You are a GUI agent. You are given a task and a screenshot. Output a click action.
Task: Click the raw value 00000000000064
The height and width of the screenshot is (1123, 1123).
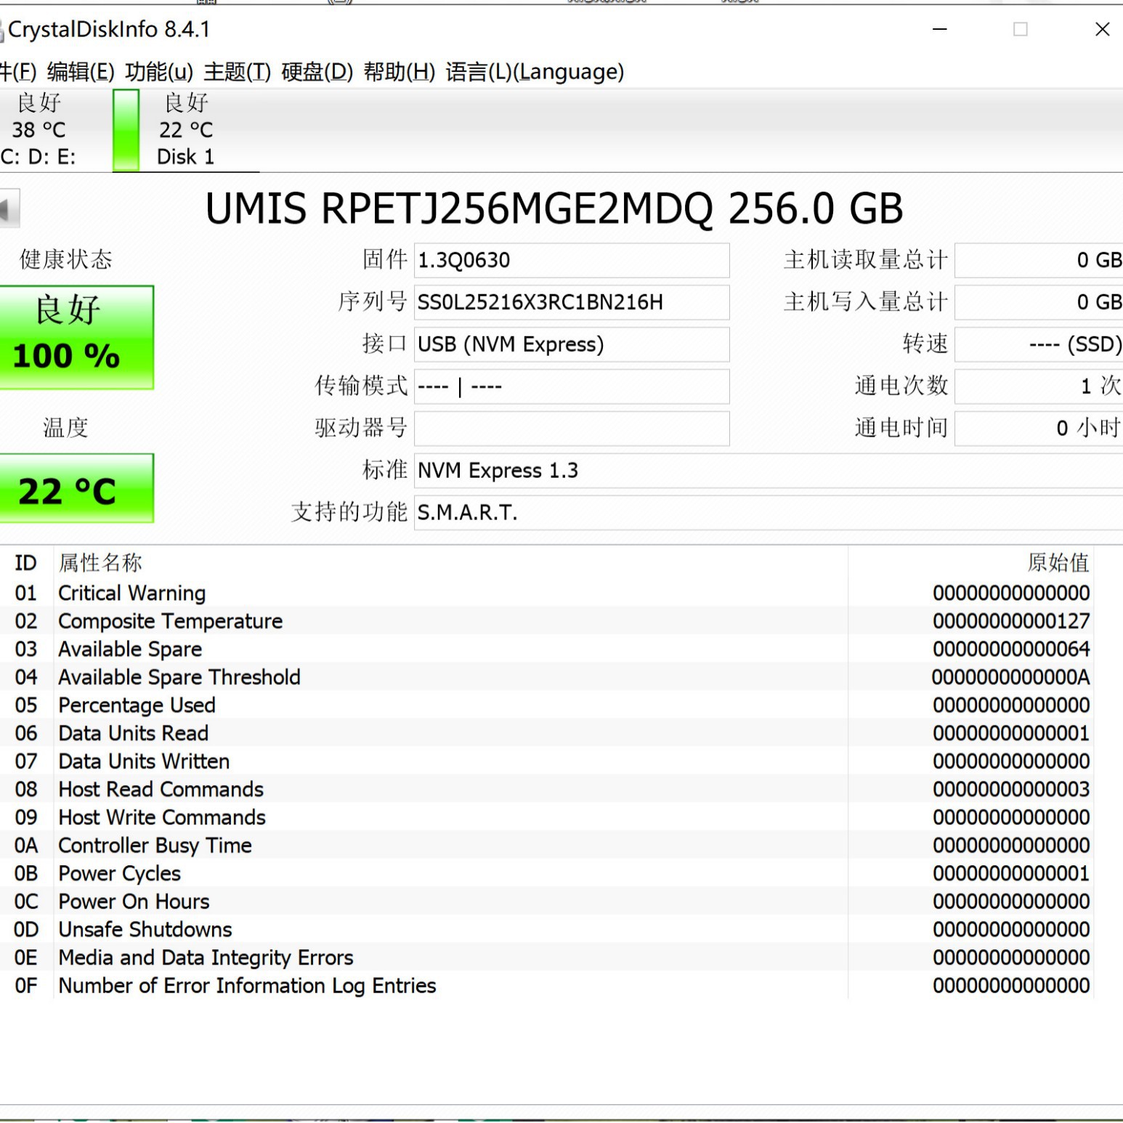coord(1011,649)
